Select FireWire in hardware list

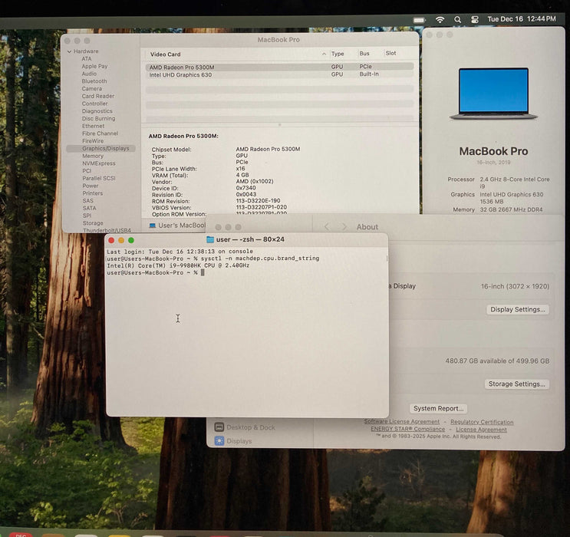93,140
